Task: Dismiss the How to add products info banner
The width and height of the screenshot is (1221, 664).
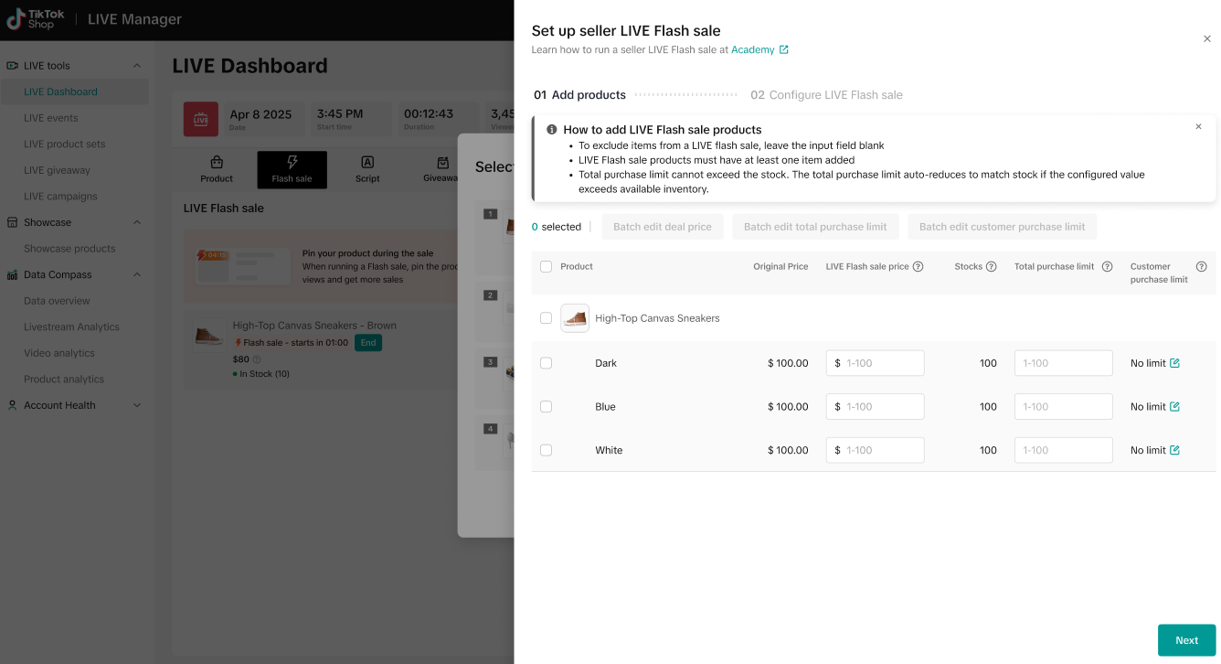Action: click(1198, 127)
